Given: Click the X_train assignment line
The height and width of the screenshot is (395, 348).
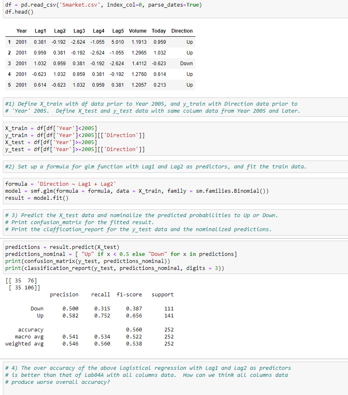Looking at the screenshot, I should (51, 128).
